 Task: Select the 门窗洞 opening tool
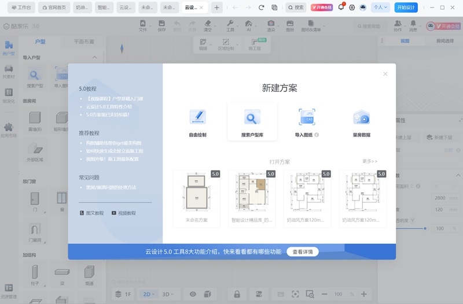(x=35, y=233)
